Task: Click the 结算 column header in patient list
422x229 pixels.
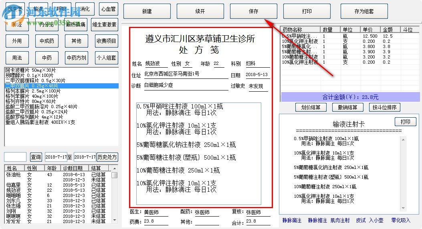Action: pos(99,168)
